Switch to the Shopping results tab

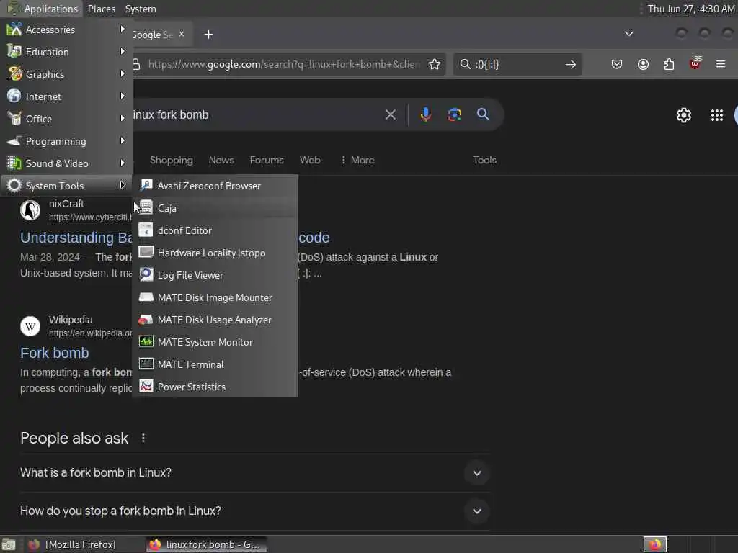pyautogui.click(x=172, y=161)
